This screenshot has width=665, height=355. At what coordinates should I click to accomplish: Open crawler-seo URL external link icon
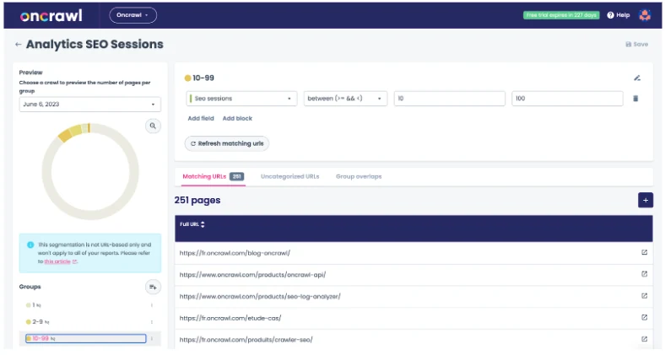click(x=644, y=339)
